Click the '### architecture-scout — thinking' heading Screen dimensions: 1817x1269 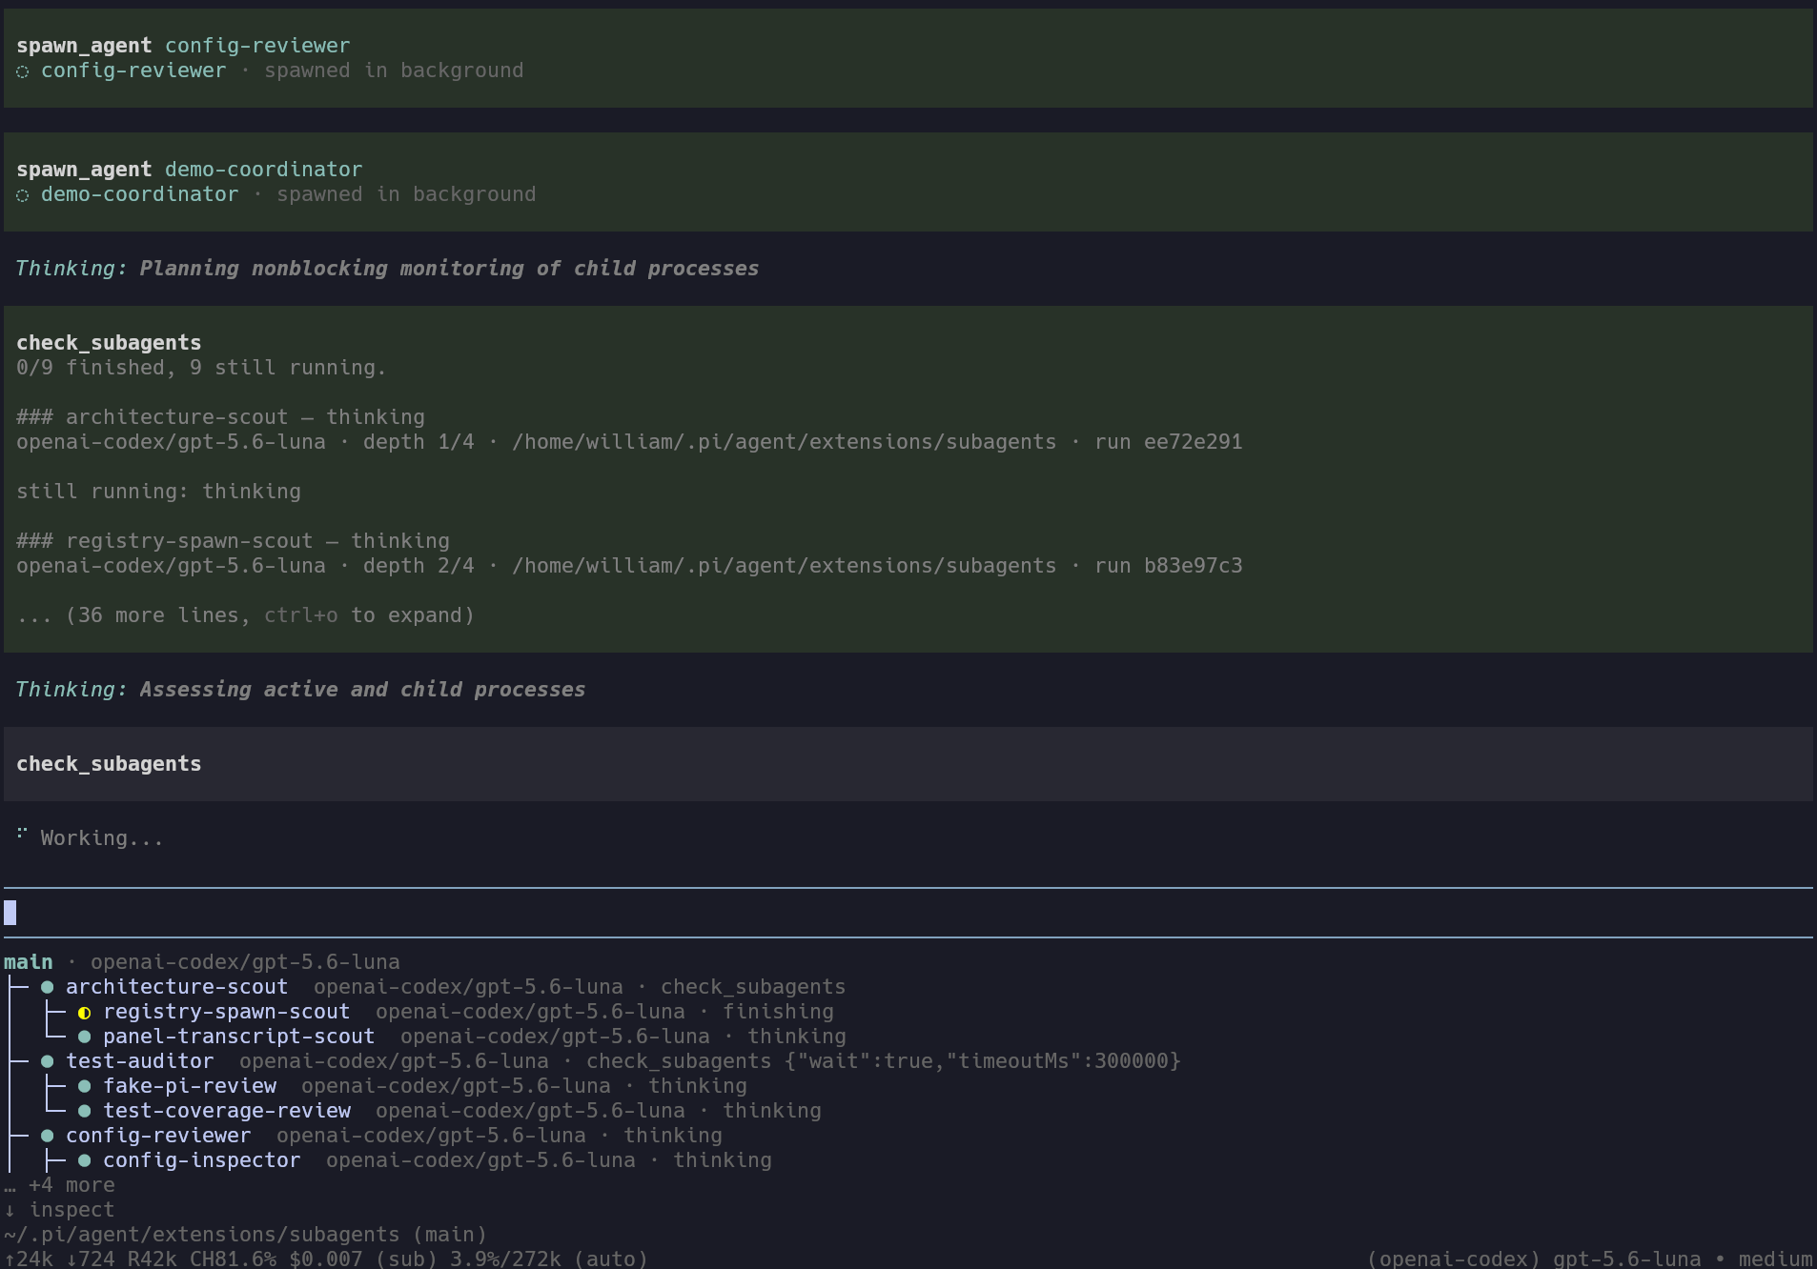pyautogui.click(x=220, y=417)
